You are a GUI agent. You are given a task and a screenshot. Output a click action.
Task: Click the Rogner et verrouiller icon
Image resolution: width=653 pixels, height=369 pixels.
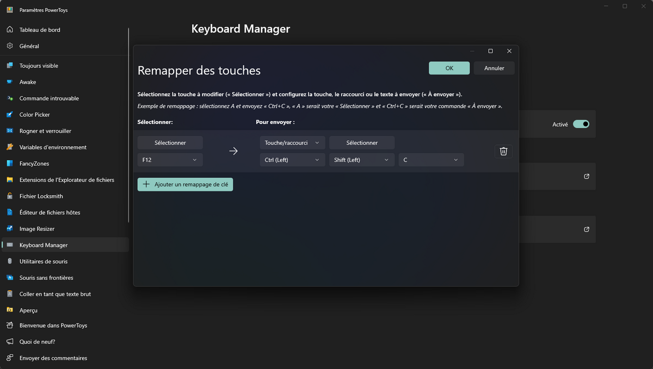(x=10, y=131)
